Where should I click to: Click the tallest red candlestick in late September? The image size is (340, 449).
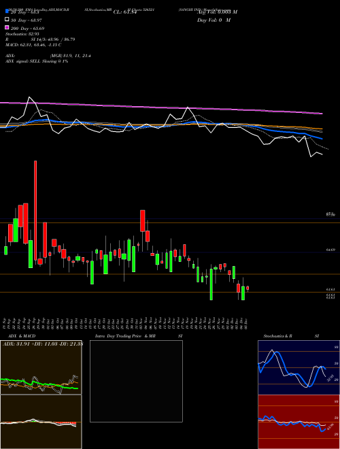pyautogui.click(x=35, y=210)
